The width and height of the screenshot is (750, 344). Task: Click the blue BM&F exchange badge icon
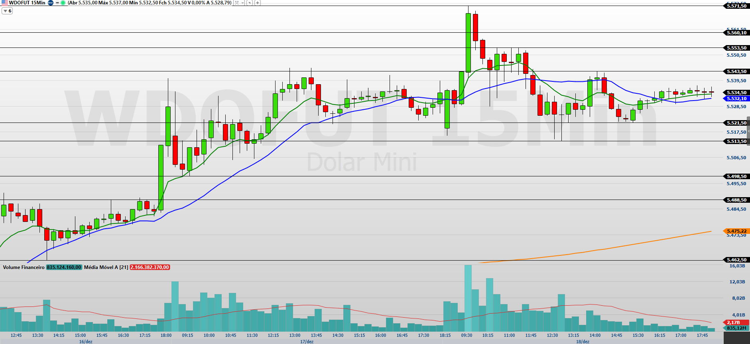51,3
